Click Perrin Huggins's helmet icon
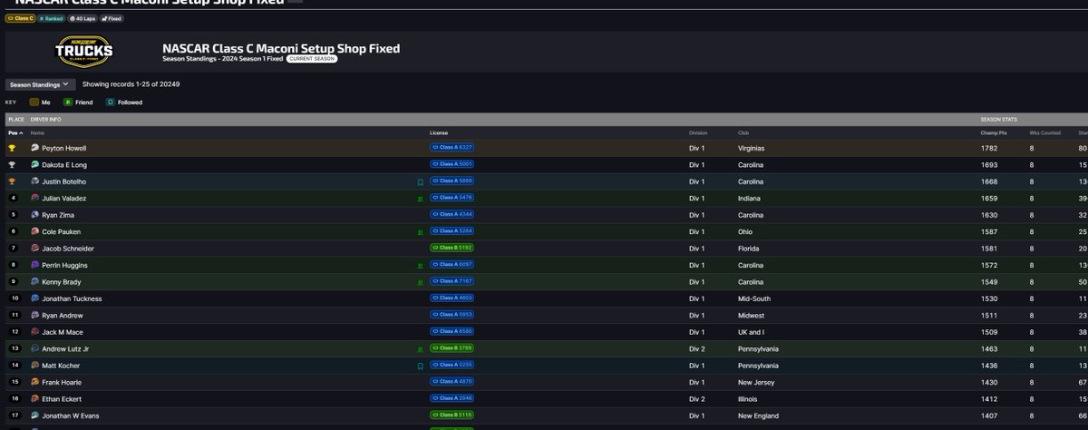The image size is (1088, 430). click(x=34, y=265)
